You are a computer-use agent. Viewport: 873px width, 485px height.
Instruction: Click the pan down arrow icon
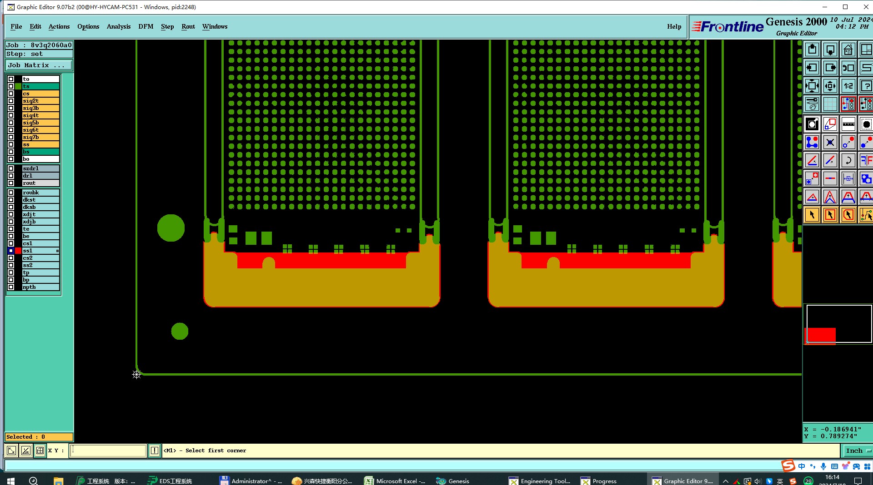[830, 49]
